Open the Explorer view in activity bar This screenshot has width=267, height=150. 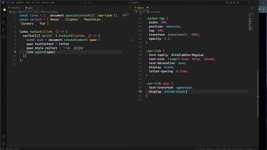click(x=4, y=9)
